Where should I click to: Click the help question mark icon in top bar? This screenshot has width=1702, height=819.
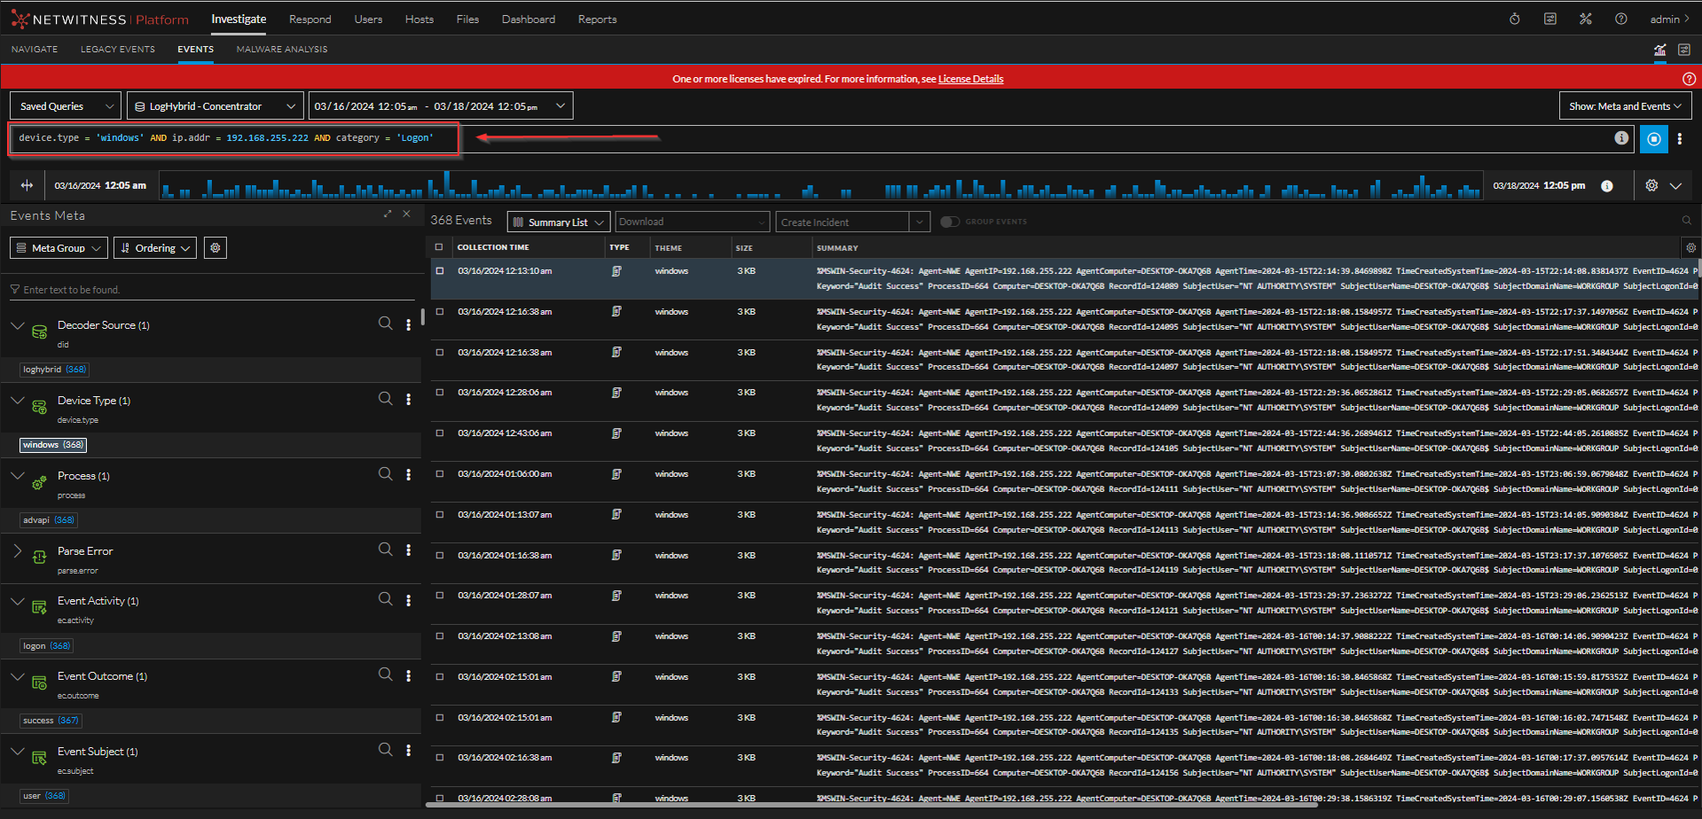click(1620, 19)
